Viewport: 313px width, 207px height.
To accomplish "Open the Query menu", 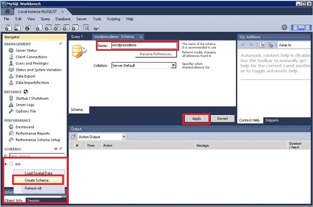I will coord(45,19).
